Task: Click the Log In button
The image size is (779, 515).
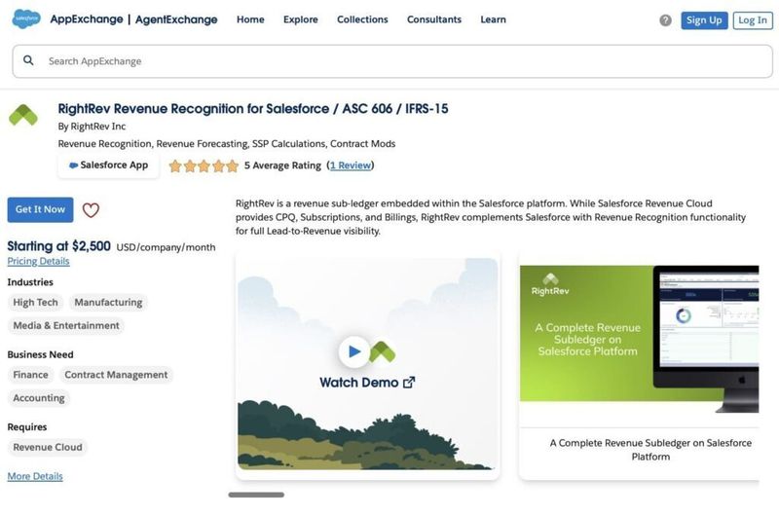Action: click(x=753, y=20)
